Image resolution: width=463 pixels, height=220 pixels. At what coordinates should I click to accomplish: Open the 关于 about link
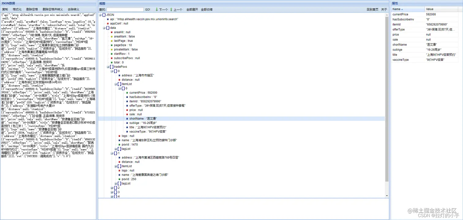tap(384, 9)
